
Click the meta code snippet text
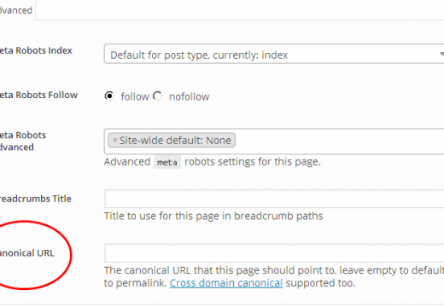pos(167,162)
